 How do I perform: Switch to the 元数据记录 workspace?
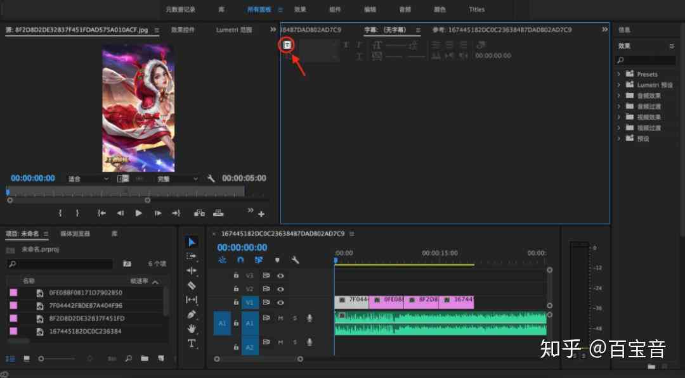[x=180, y=9]
